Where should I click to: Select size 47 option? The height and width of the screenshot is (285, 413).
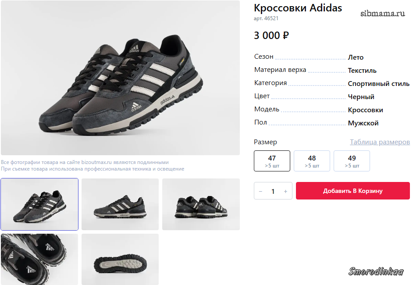(272, 161)
